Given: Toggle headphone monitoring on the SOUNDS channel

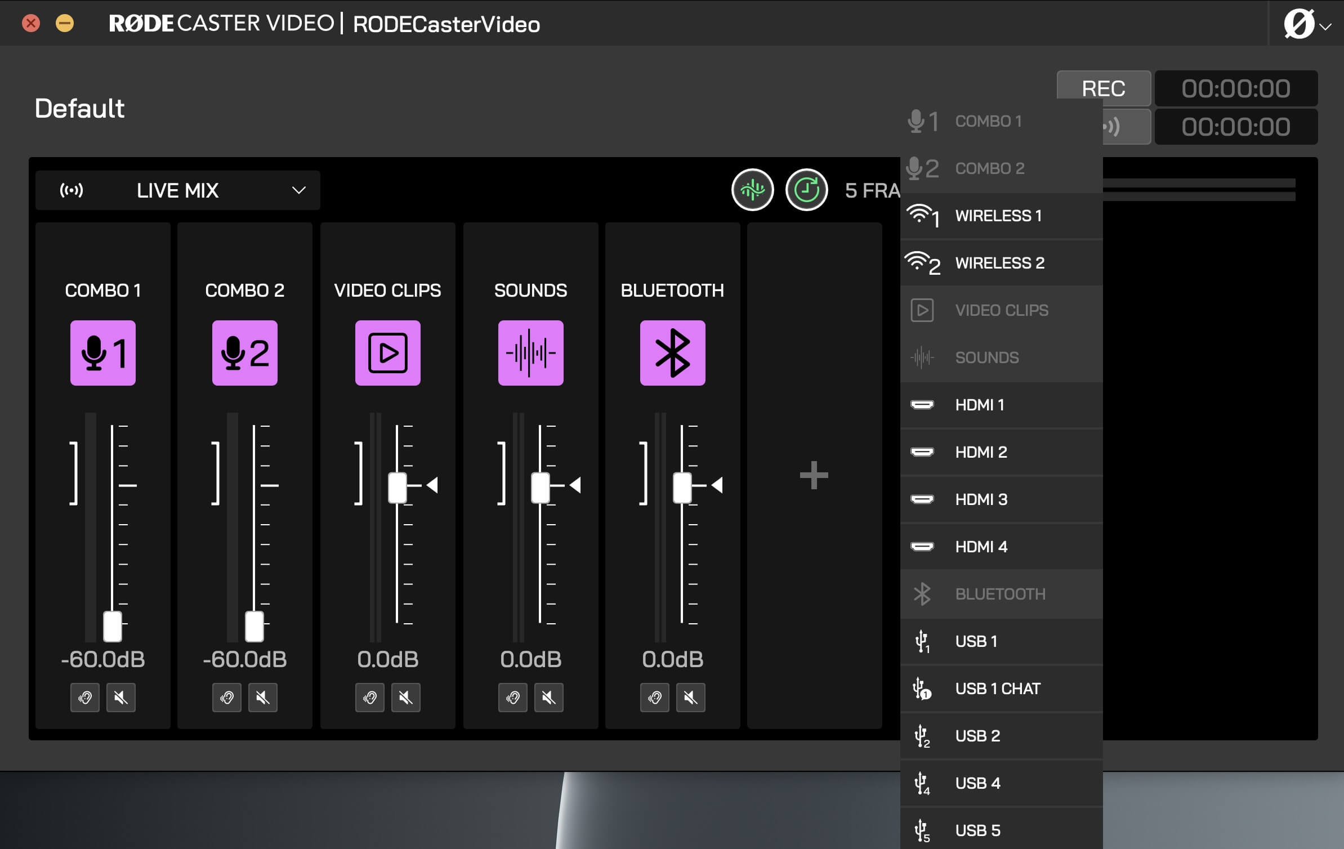Looking at the screenshot, I should [x=514, y=698].
